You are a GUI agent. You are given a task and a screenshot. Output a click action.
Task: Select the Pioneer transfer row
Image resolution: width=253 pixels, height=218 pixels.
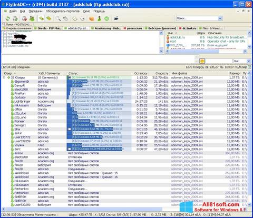pos(125,121)
